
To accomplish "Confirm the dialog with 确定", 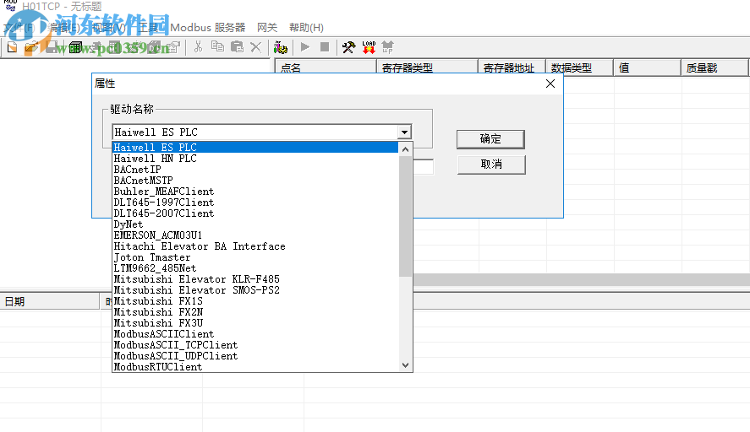I will pos(490,139).
